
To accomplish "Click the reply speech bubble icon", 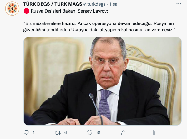I will (26, 132).
